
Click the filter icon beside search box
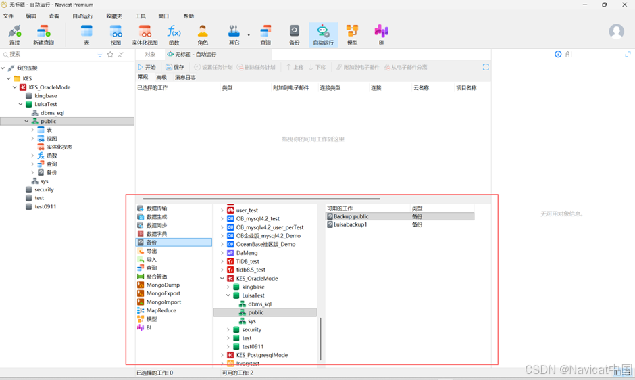[x=100, y=55]
